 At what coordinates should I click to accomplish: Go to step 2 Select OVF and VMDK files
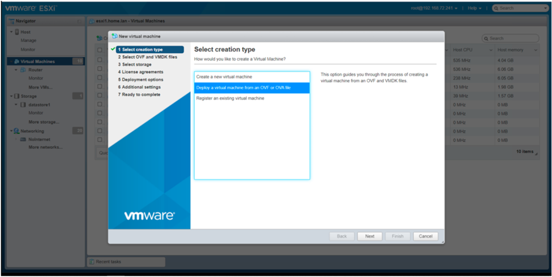click(x=148, y=57)
